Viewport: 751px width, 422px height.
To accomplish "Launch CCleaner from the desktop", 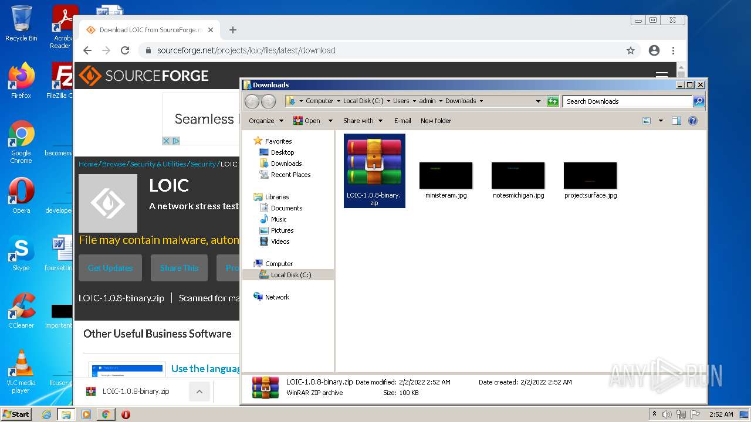I will coord(21,311).
